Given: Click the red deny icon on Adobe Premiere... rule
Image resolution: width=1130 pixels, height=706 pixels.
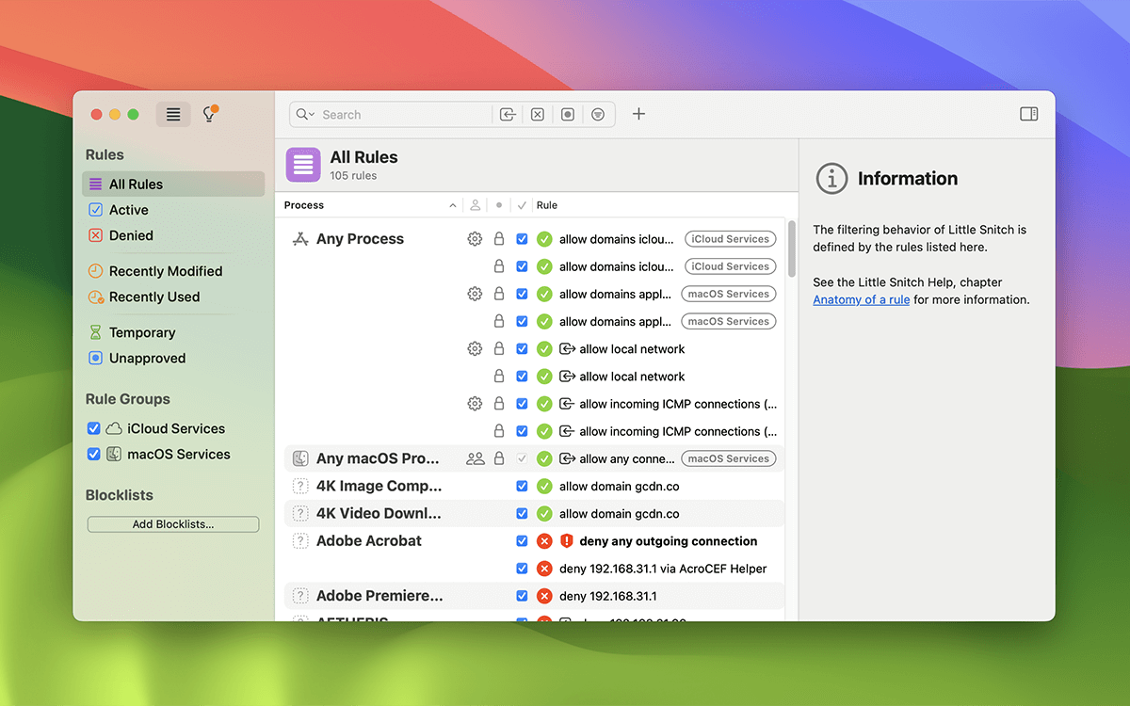Looking at the screenshot, I should 544,596.
